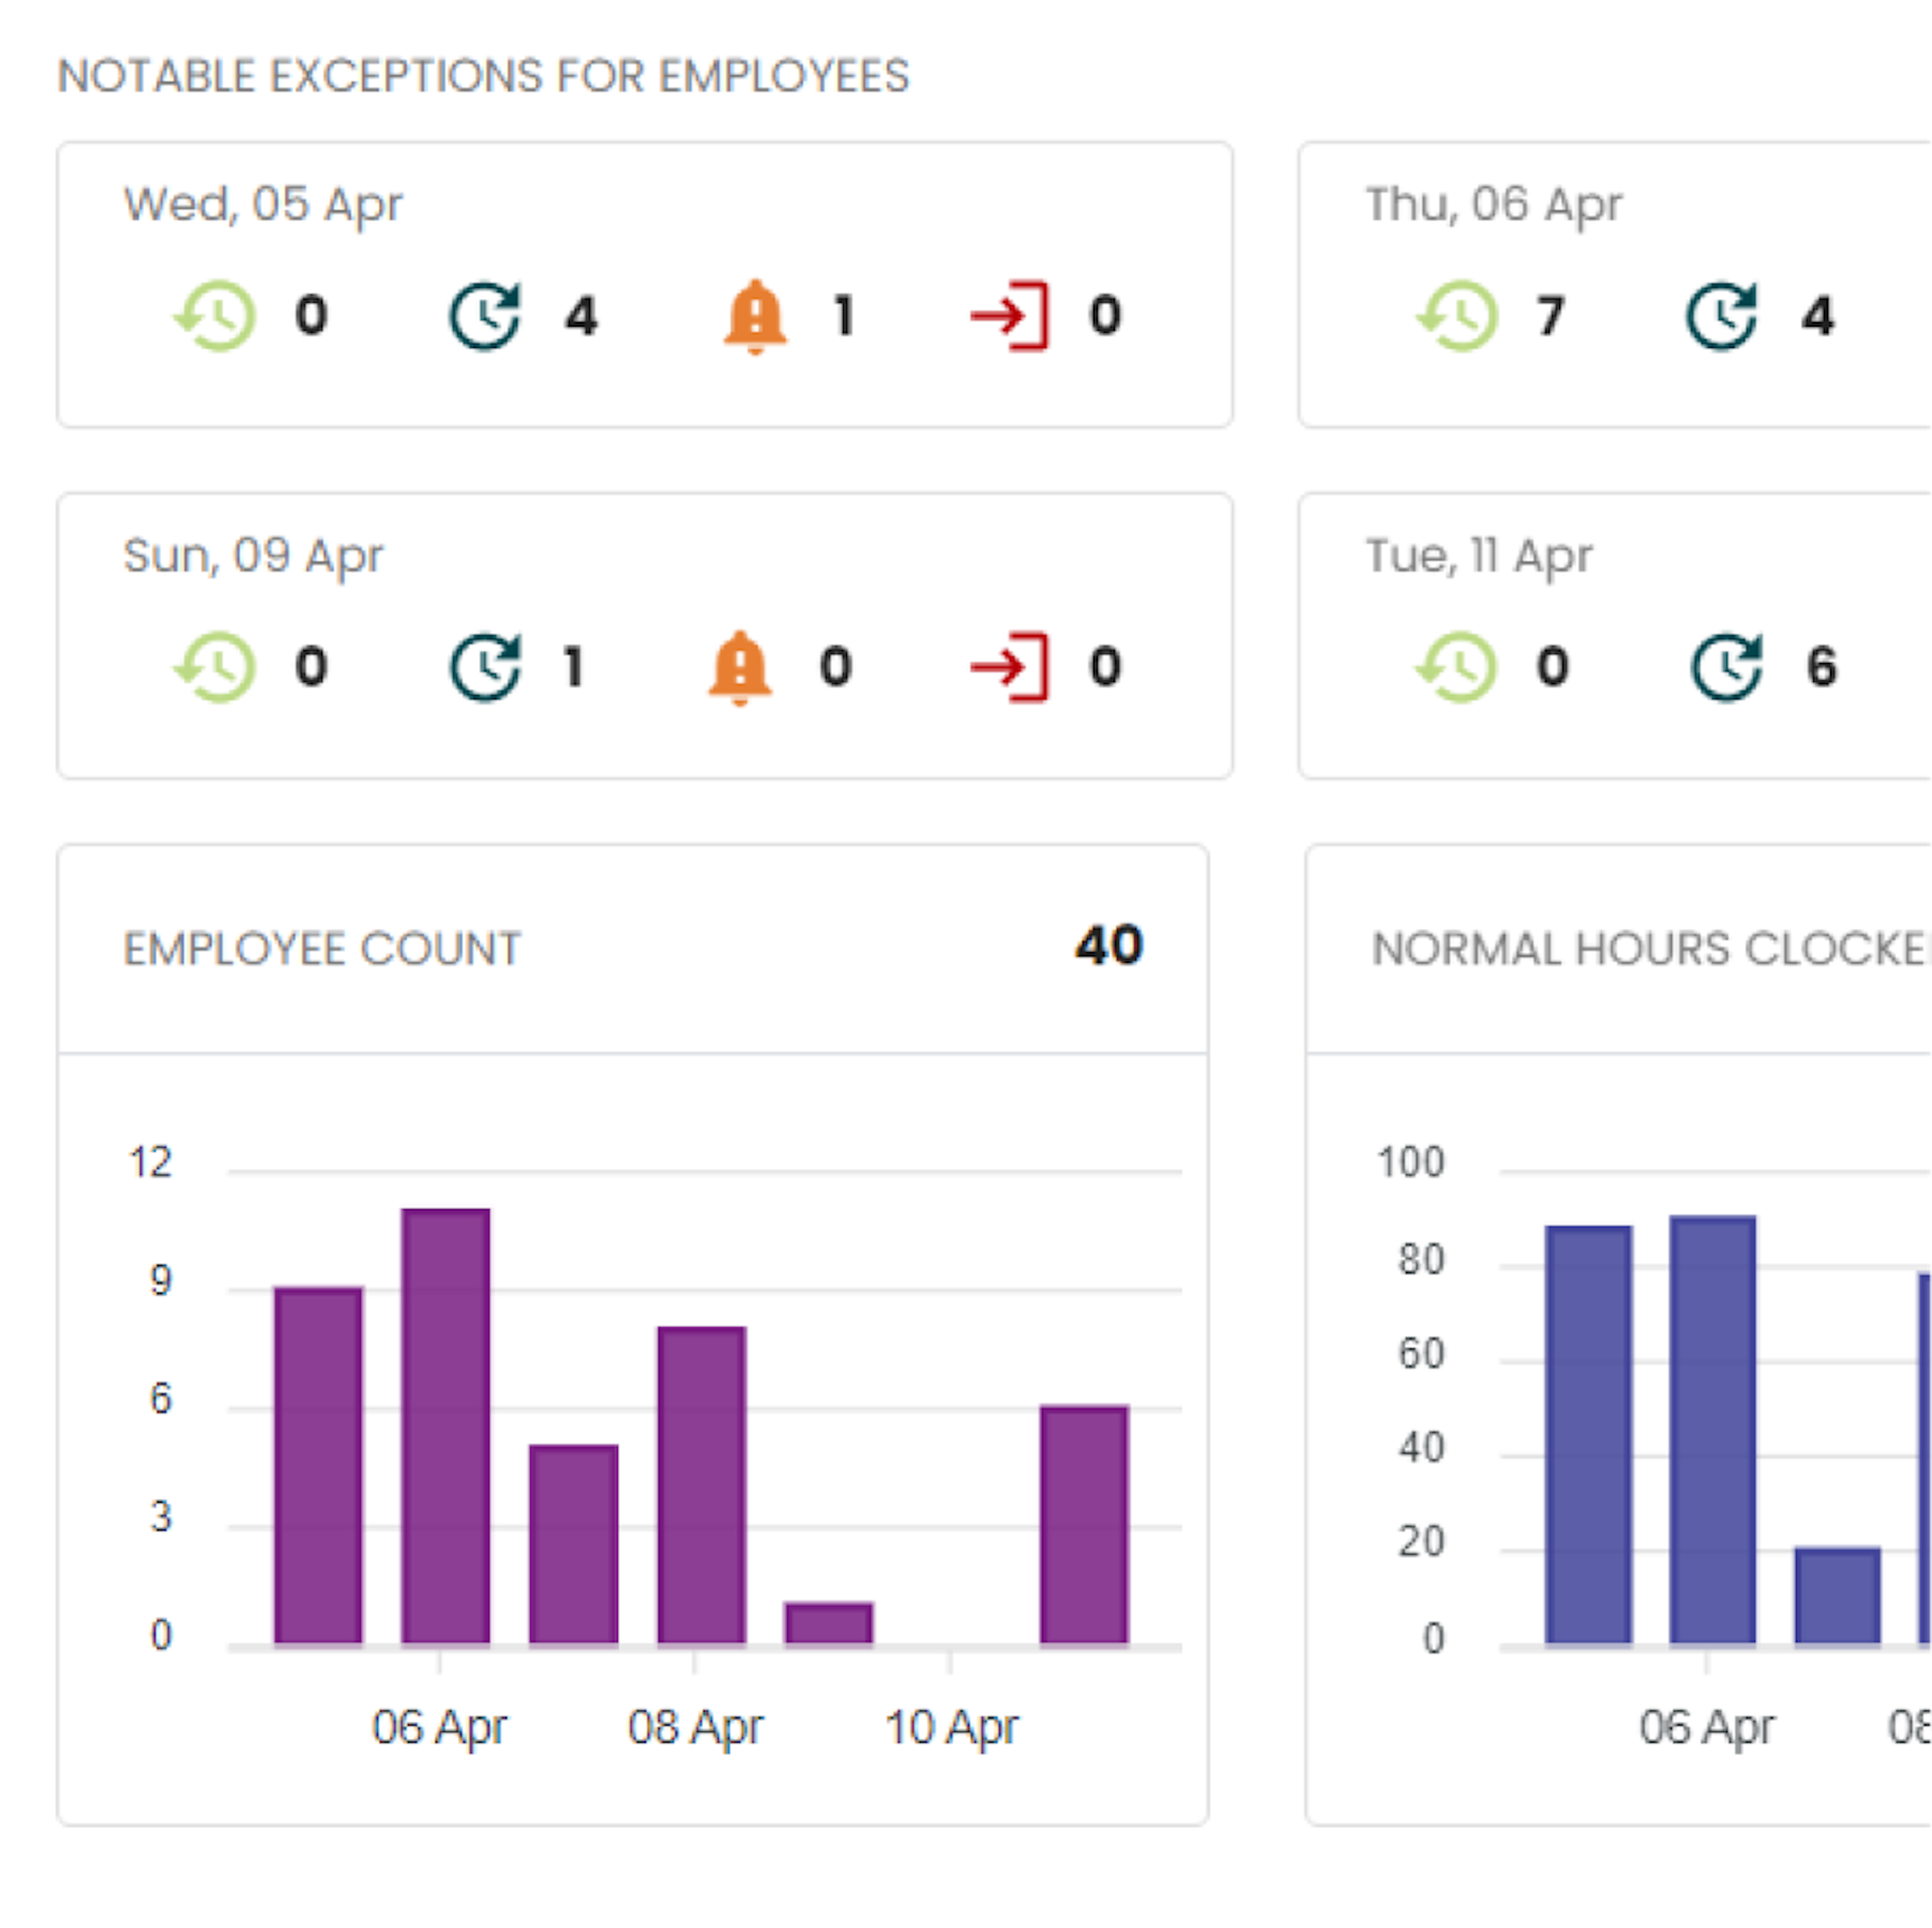Click the EMPLOYEE COUNT heading
Screen dimensions: 1932x1928
point(322,950)
